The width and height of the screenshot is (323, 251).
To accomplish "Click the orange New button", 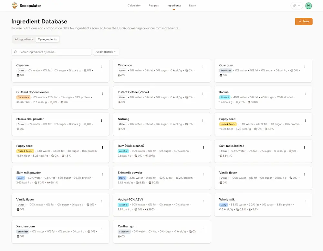I will 304,21.
